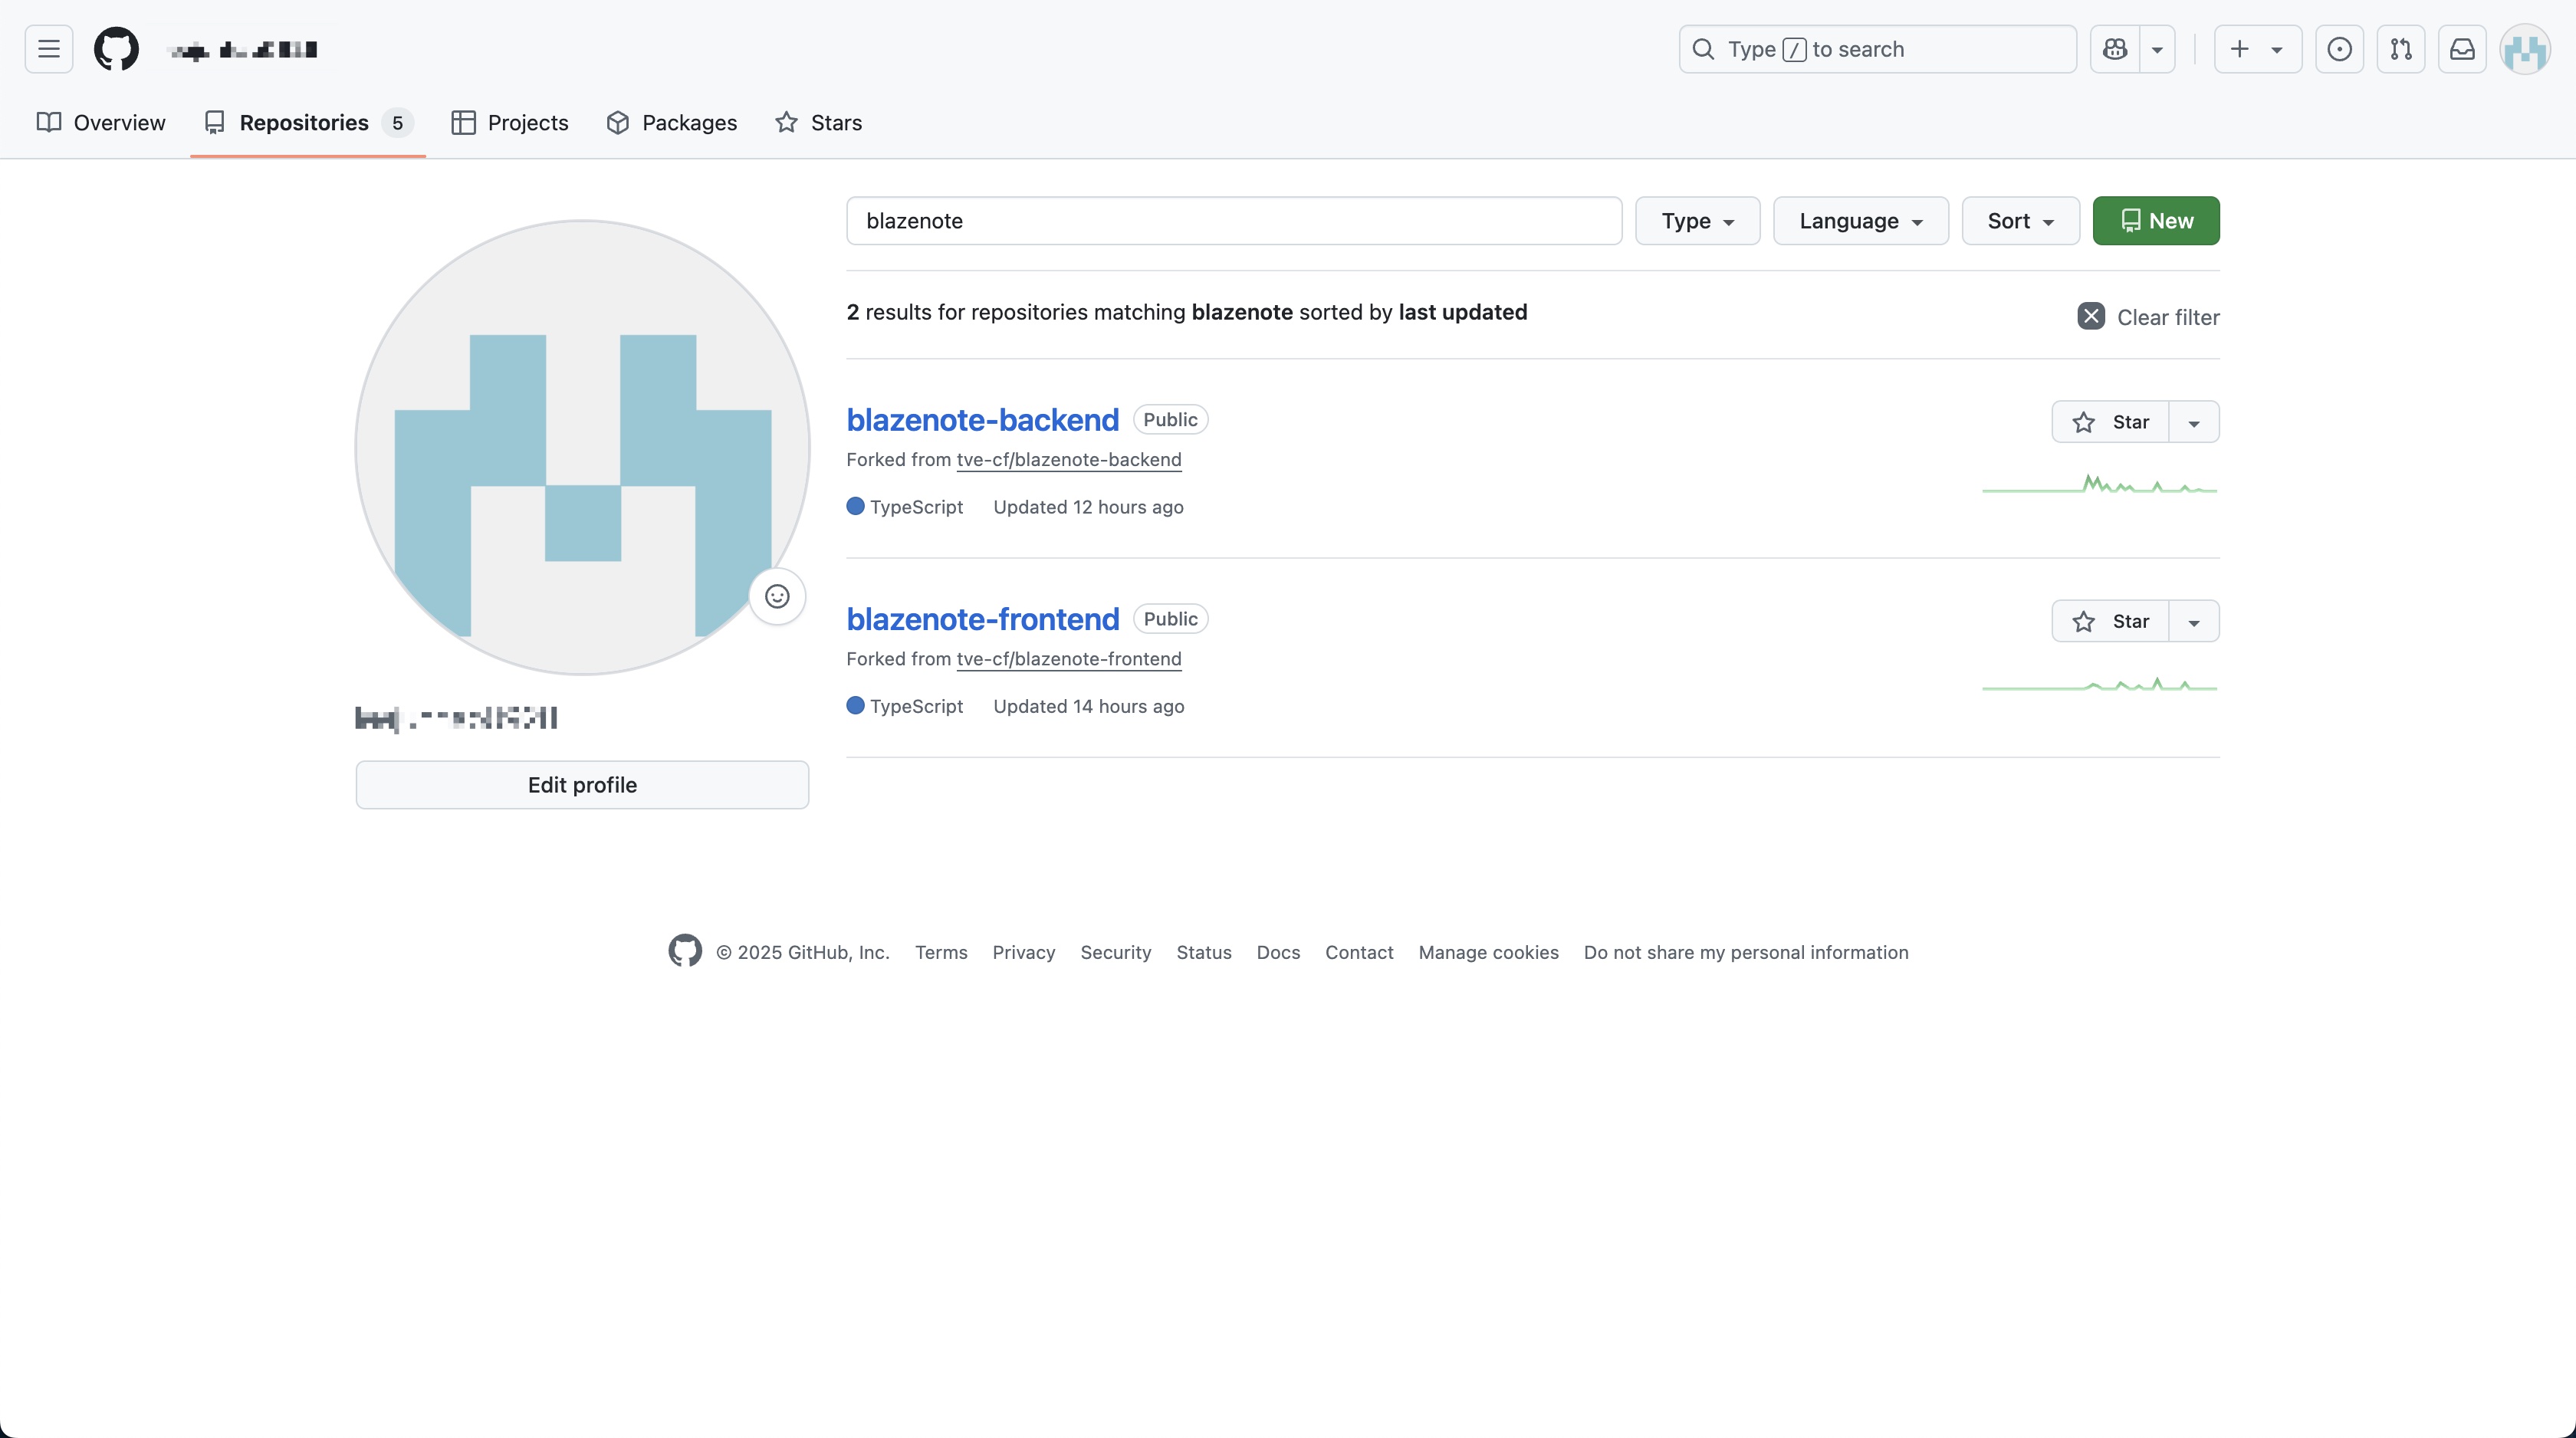2576x1438 pixels.
Task: Click the green New repository button
Action: (x=2156, y=221)
